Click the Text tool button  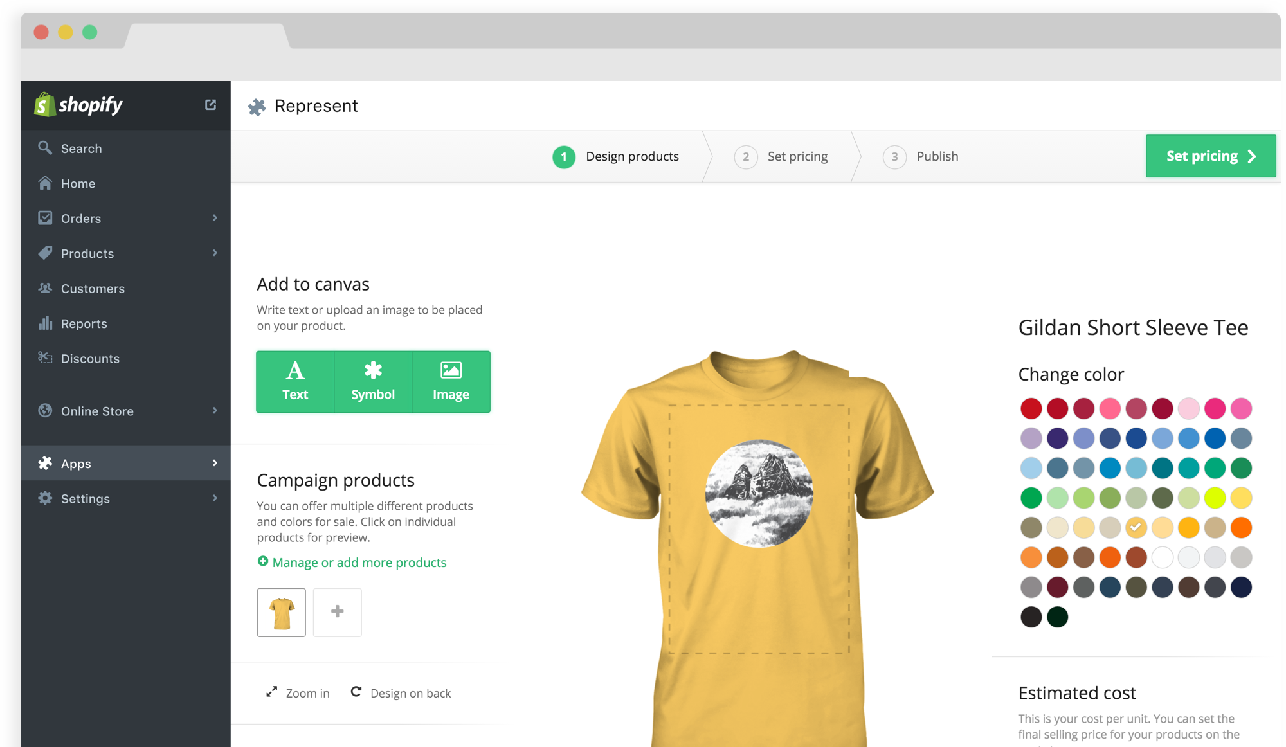295,381
